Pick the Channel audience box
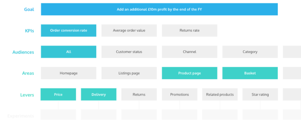This screenshot has height=120, width=301. 189,52
